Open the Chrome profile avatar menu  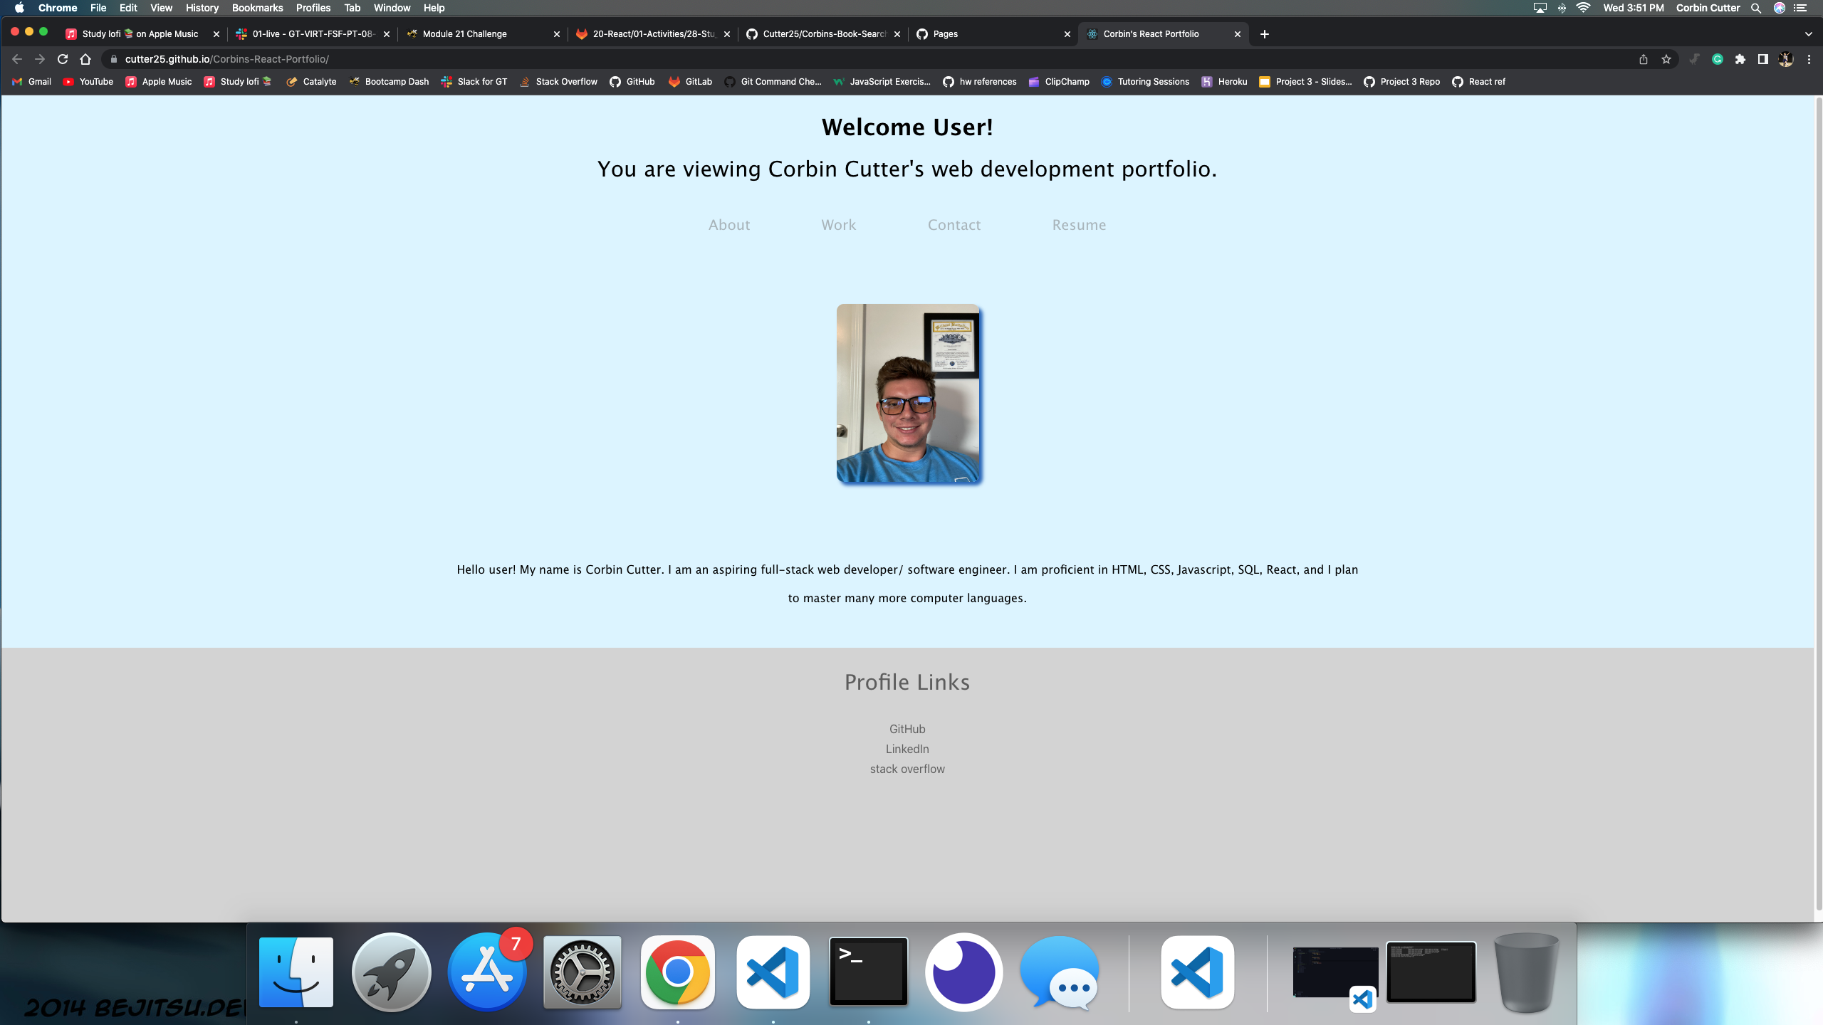(1785, 59)
